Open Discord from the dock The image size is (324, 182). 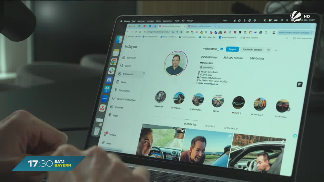[x=109, y=80]
